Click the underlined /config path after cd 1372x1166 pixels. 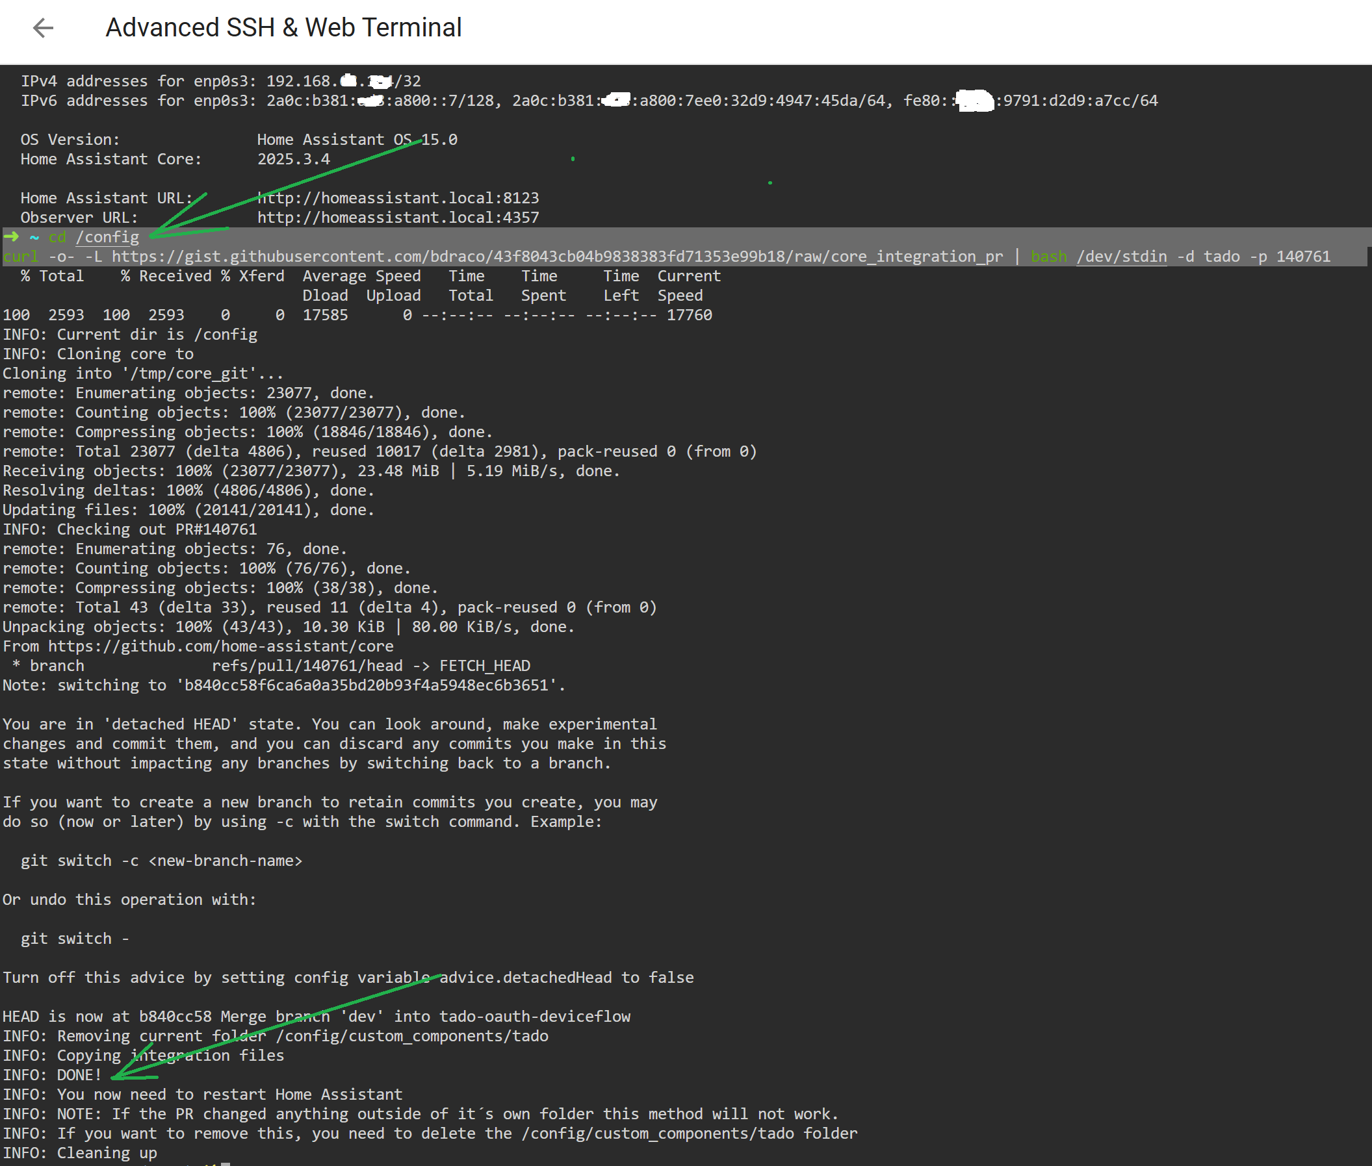tap(107, 237)
